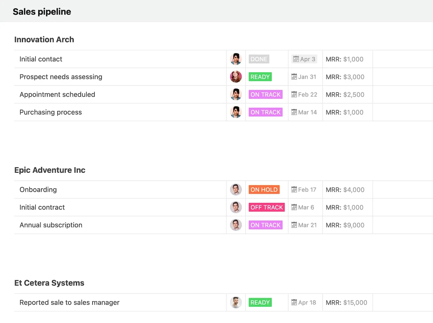Image resolution: width=433 pixels, height=323 pixels.
Task: Click the Jan 31 due date
Action: (307, 77)
